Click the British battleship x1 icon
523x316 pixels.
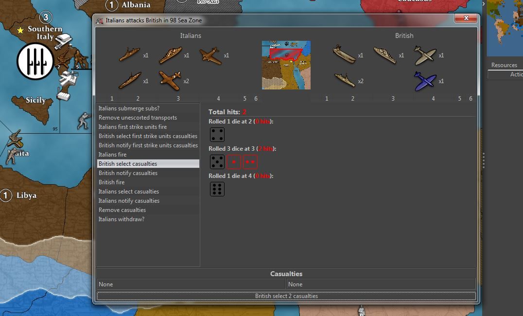click(x=385, y=55)
